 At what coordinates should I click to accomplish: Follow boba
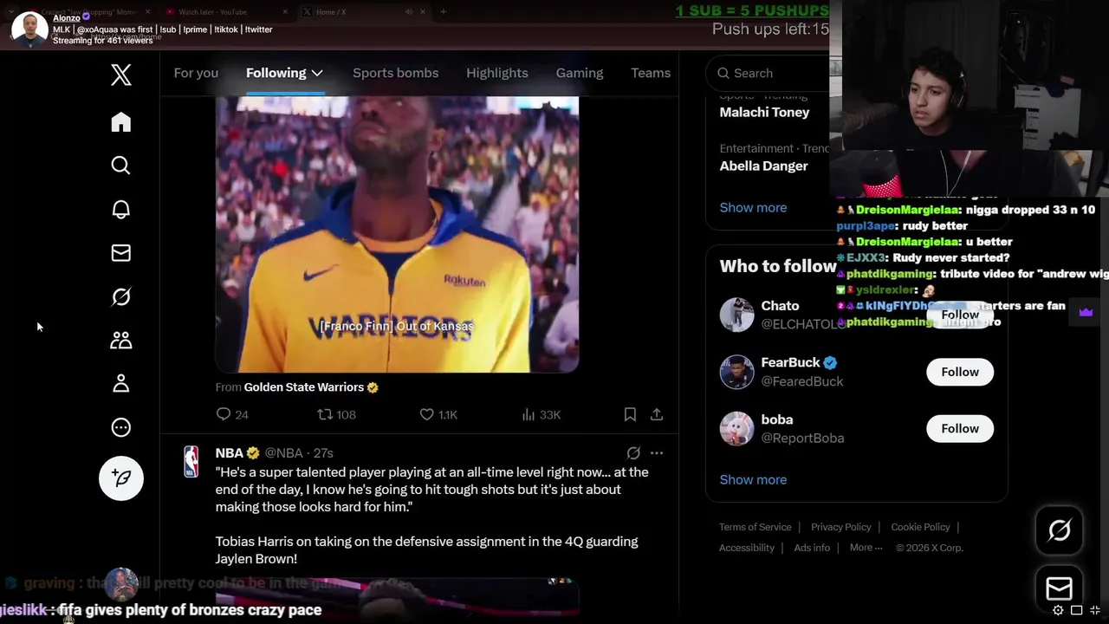click(960, 428)
